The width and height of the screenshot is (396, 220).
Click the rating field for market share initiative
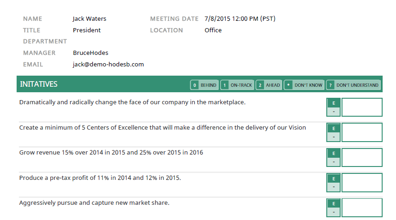tap(362, 208)
